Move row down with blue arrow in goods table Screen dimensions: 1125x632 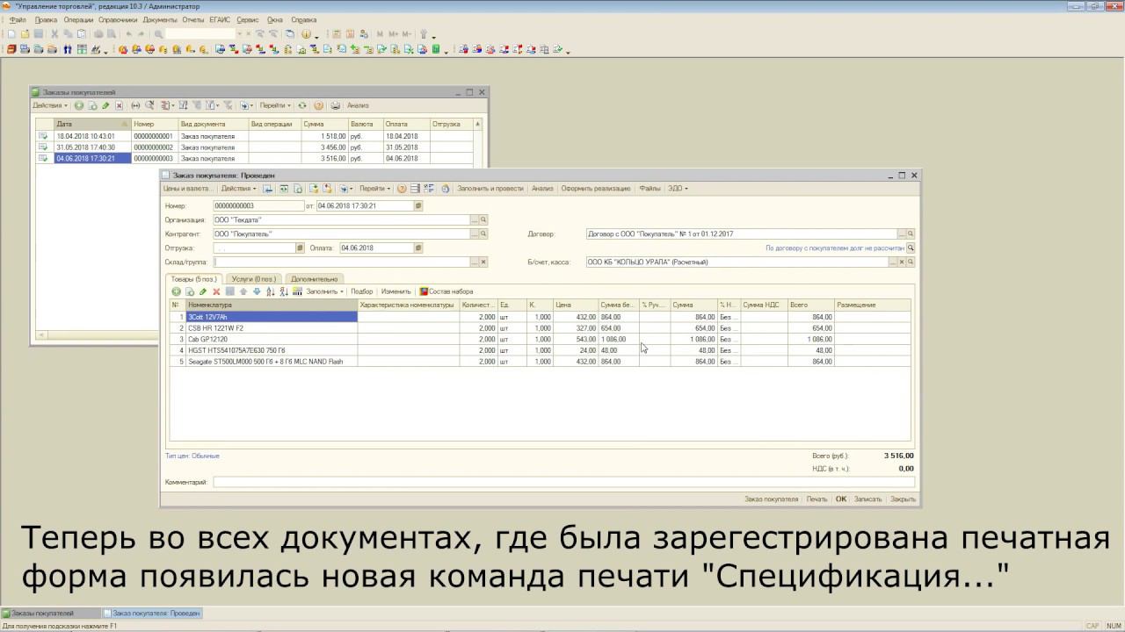257,291
